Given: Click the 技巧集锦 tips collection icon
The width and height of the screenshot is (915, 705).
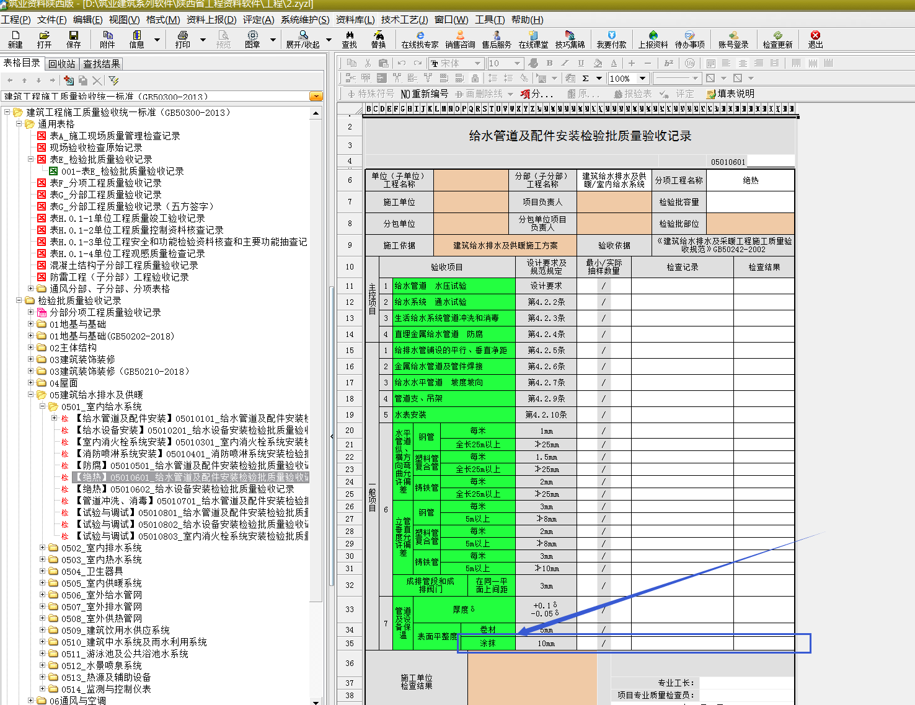Looking at the screenshot, I should (570, 39).
